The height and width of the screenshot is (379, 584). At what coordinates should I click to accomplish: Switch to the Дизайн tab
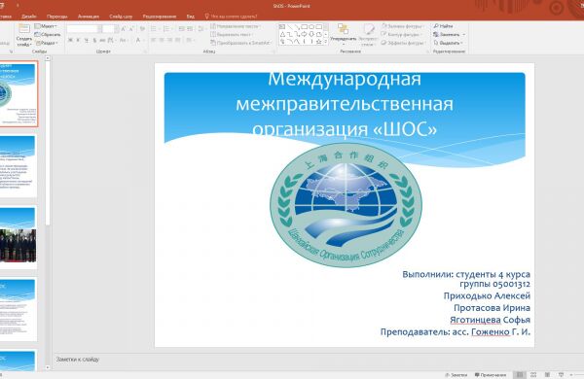point(29,17)
